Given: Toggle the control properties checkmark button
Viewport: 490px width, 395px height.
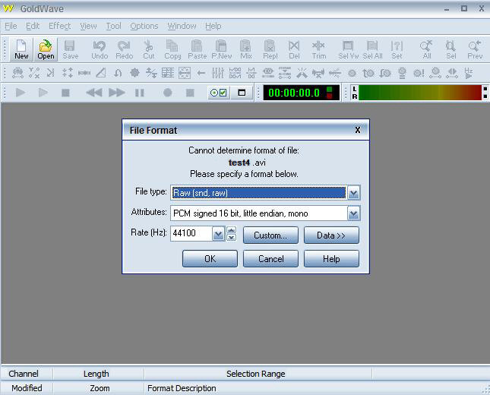Looking at the screenshot, I should pyautogui.click(x=219, y=93).
